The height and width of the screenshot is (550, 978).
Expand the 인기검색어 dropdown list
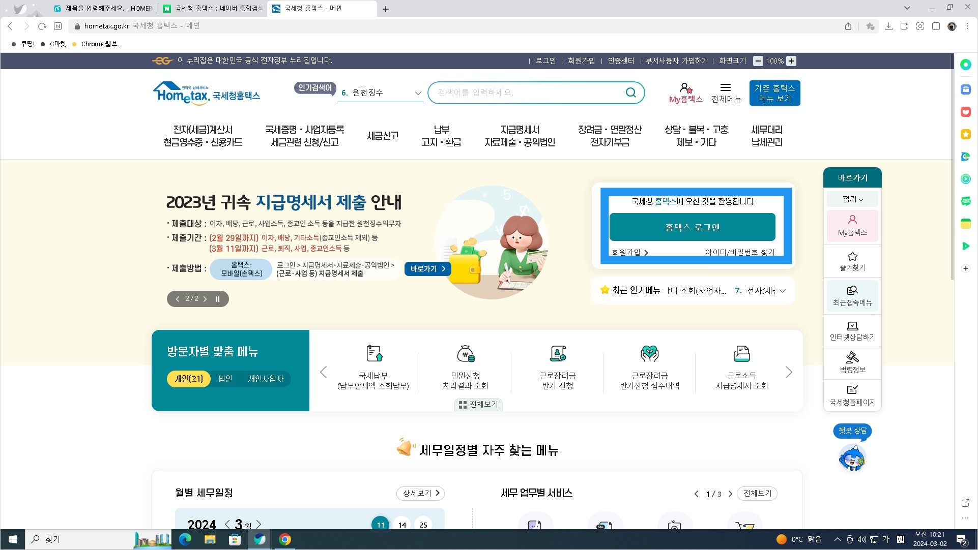(418, 93)
